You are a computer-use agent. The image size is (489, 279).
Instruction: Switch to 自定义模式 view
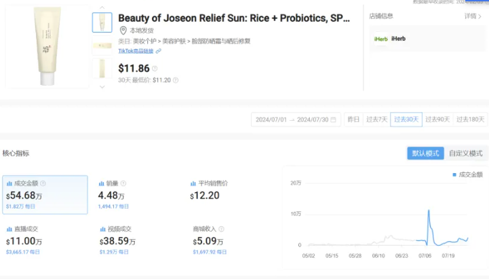[x=465, y=153]
